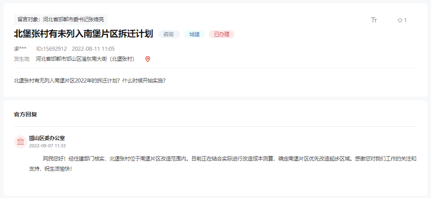Click the font size adjustment icon

[374, 20]
